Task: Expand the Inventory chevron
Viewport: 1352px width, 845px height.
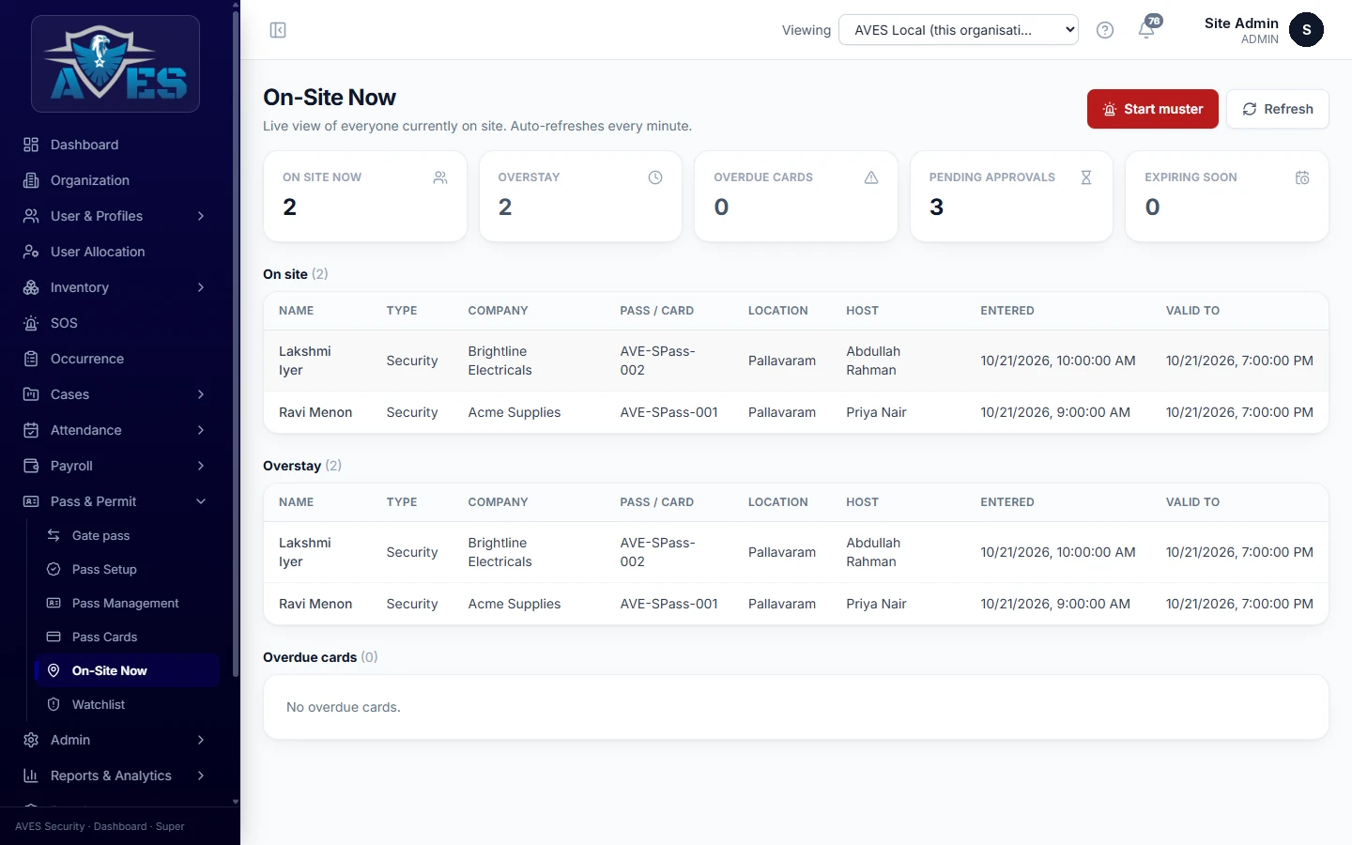Action: [201, 287]
